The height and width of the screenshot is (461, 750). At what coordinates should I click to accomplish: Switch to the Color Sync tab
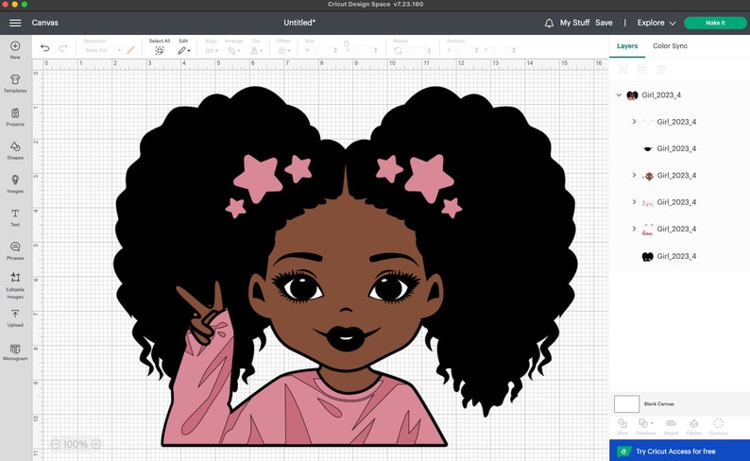click(670, 46)
